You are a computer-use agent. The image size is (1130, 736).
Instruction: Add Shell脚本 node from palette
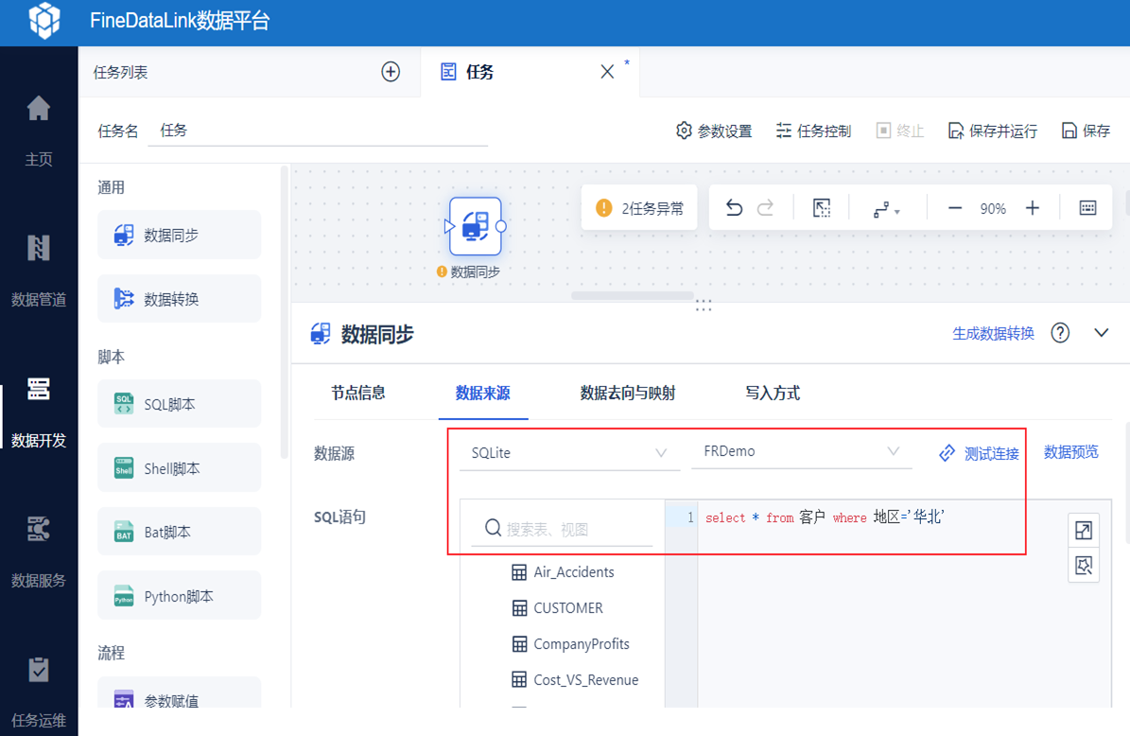(179, 468)
